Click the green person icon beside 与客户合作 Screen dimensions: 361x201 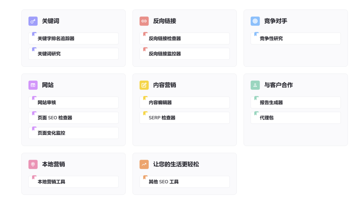(255, 85)
